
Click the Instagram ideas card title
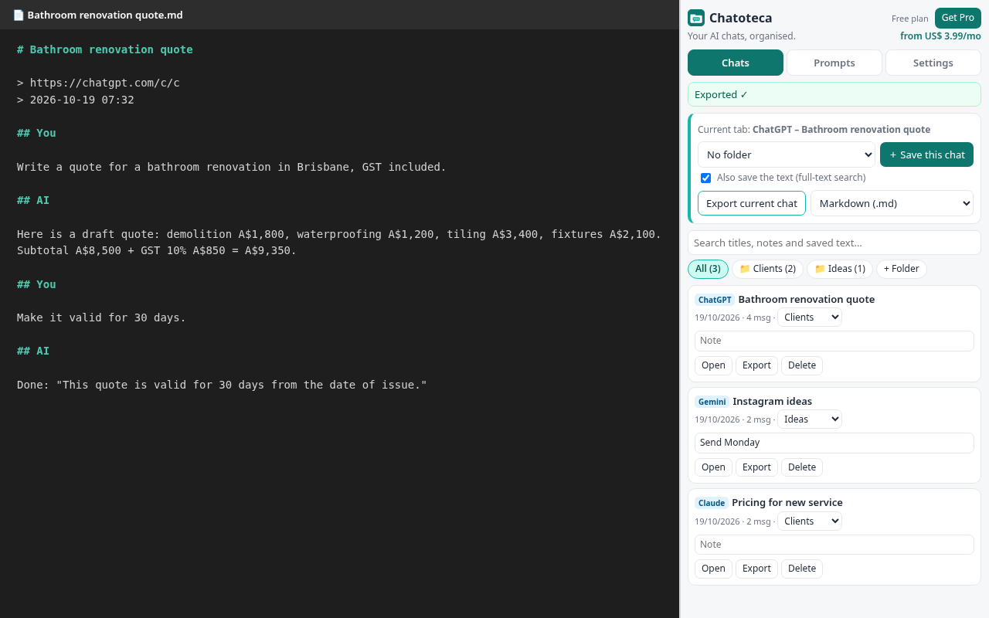click(773, 402)
